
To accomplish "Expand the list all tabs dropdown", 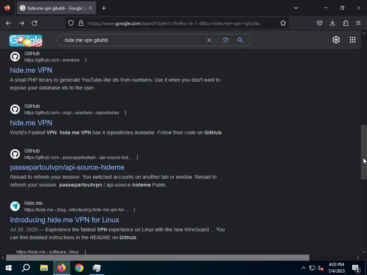I will [296, 8].
